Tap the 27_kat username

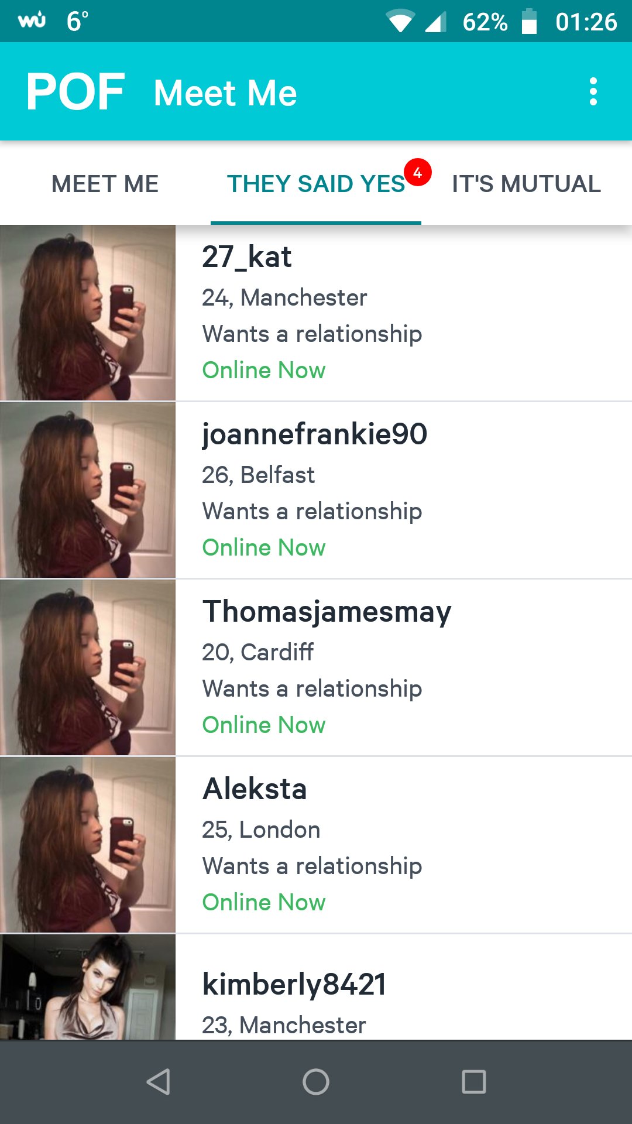coord(247,257)
